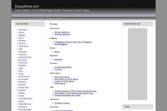Screen dimensions: 167x111
Task: Open Books category in sidebar
Action: tap(21, 38)
